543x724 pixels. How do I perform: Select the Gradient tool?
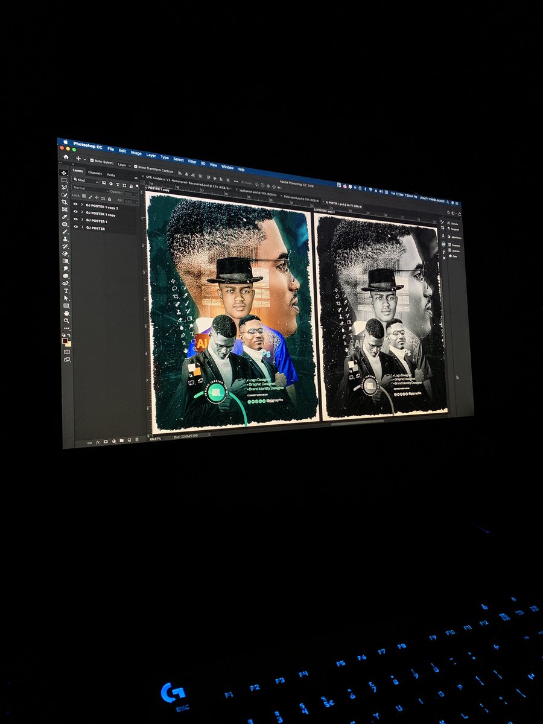(x=65, y=261)
